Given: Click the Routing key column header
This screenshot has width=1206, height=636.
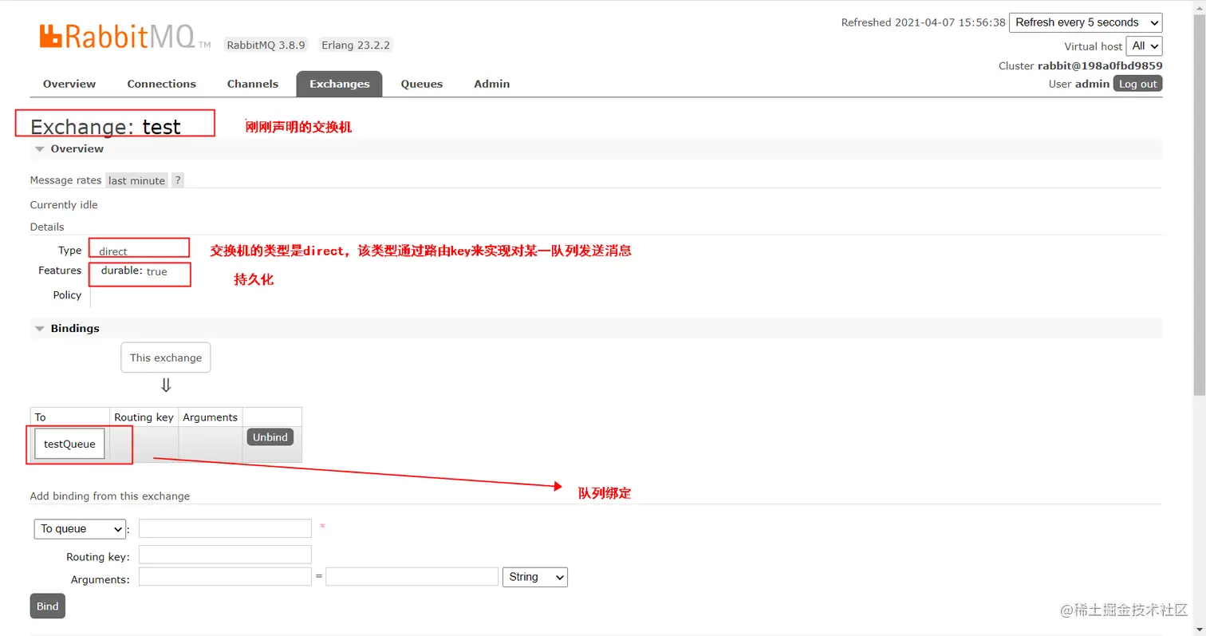Looking at the screenshot, I should 144,417.
